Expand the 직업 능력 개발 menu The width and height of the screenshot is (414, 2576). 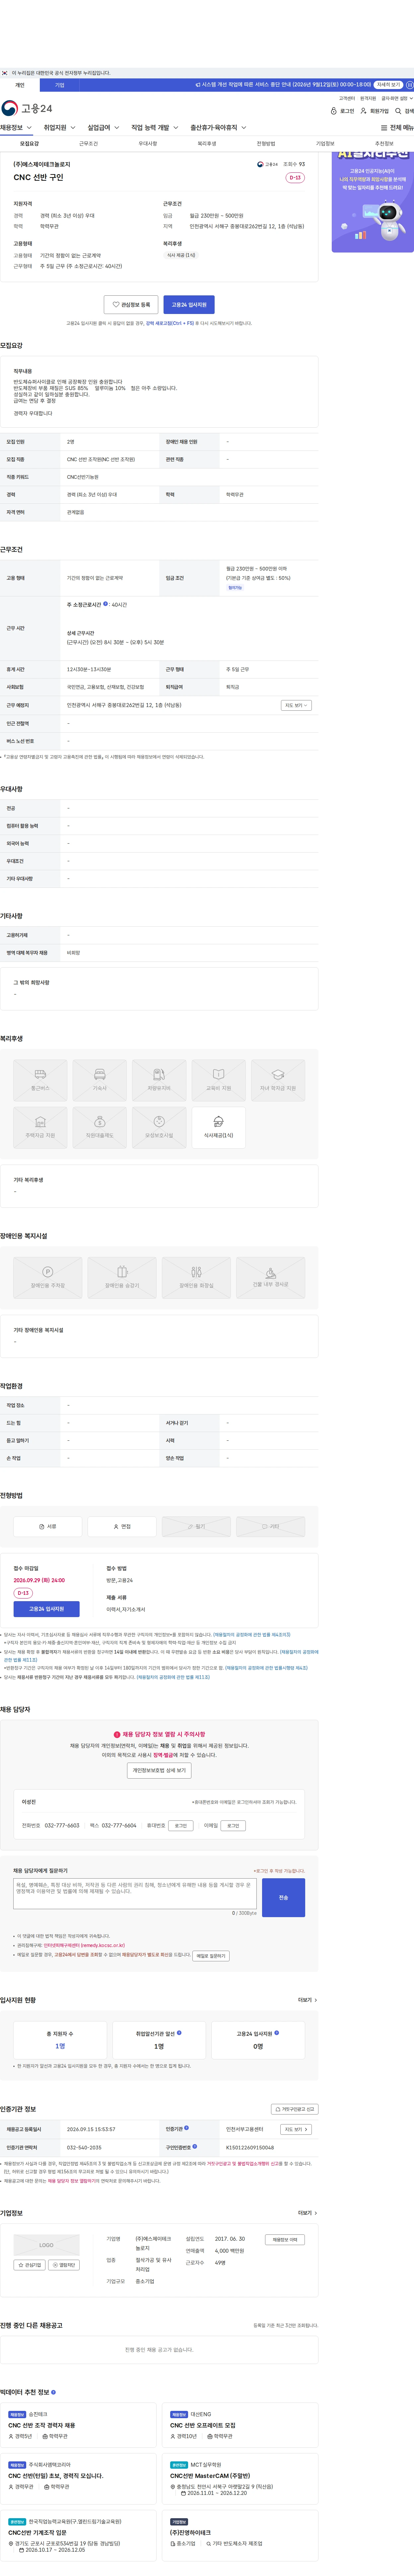click(x=156, y=128)
